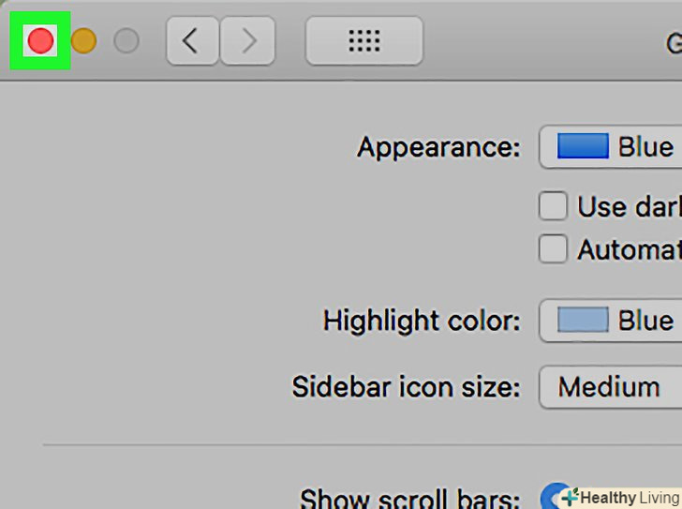
Task: Click the green plus Healthy Living icon
Action: click(570, 497)
